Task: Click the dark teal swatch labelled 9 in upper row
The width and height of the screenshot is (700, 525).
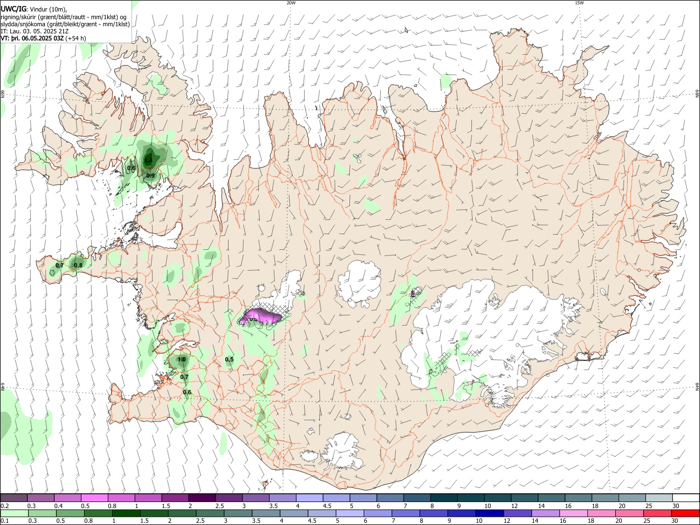Action: [x=470, y=498]
